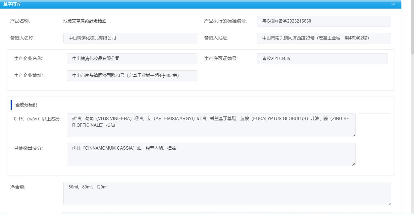Image resolution: width=414 pixels, height=214 pixels.
Task: Select the 备案人名称 input field
Action: pos(130,38)
